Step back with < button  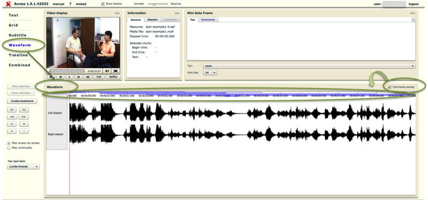12,124
